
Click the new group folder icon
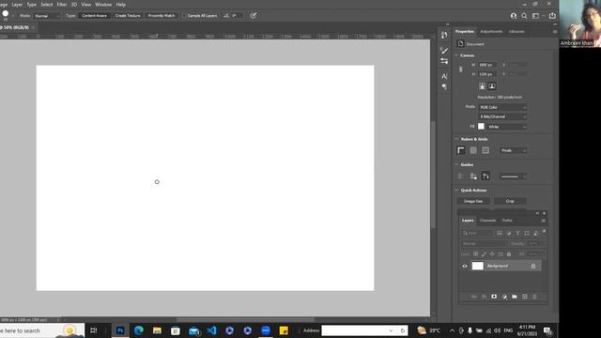(x=515, y=297)
